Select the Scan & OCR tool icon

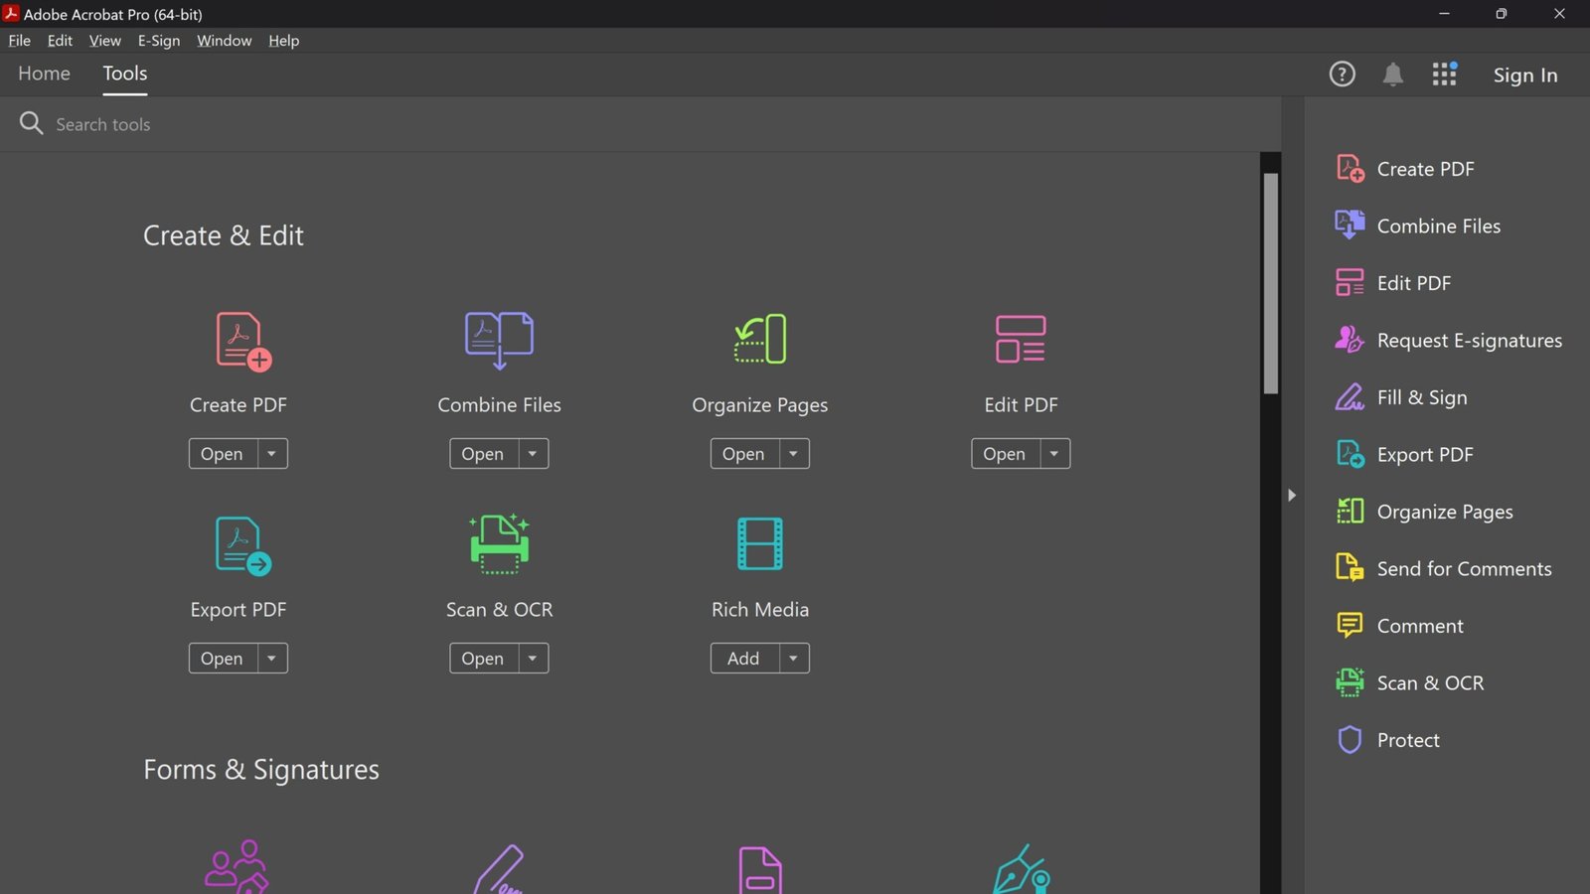498,544
